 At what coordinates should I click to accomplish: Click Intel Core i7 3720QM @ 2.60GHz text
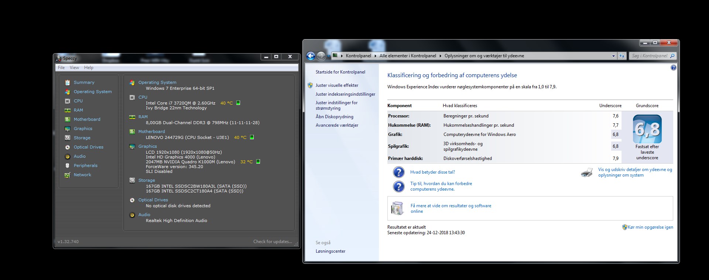[180, 103]
